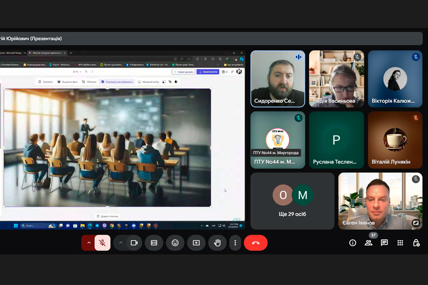Click background effects icon on Євген Іванов tile
Screen dimensions: 428x285
point(416,223)
